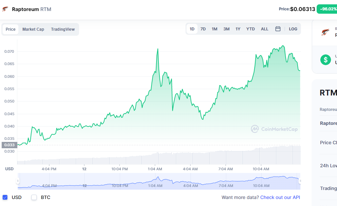The width and height of the screenshot is (337, 206).
Task: Select the 1D time range
Action: coord(192,29)
